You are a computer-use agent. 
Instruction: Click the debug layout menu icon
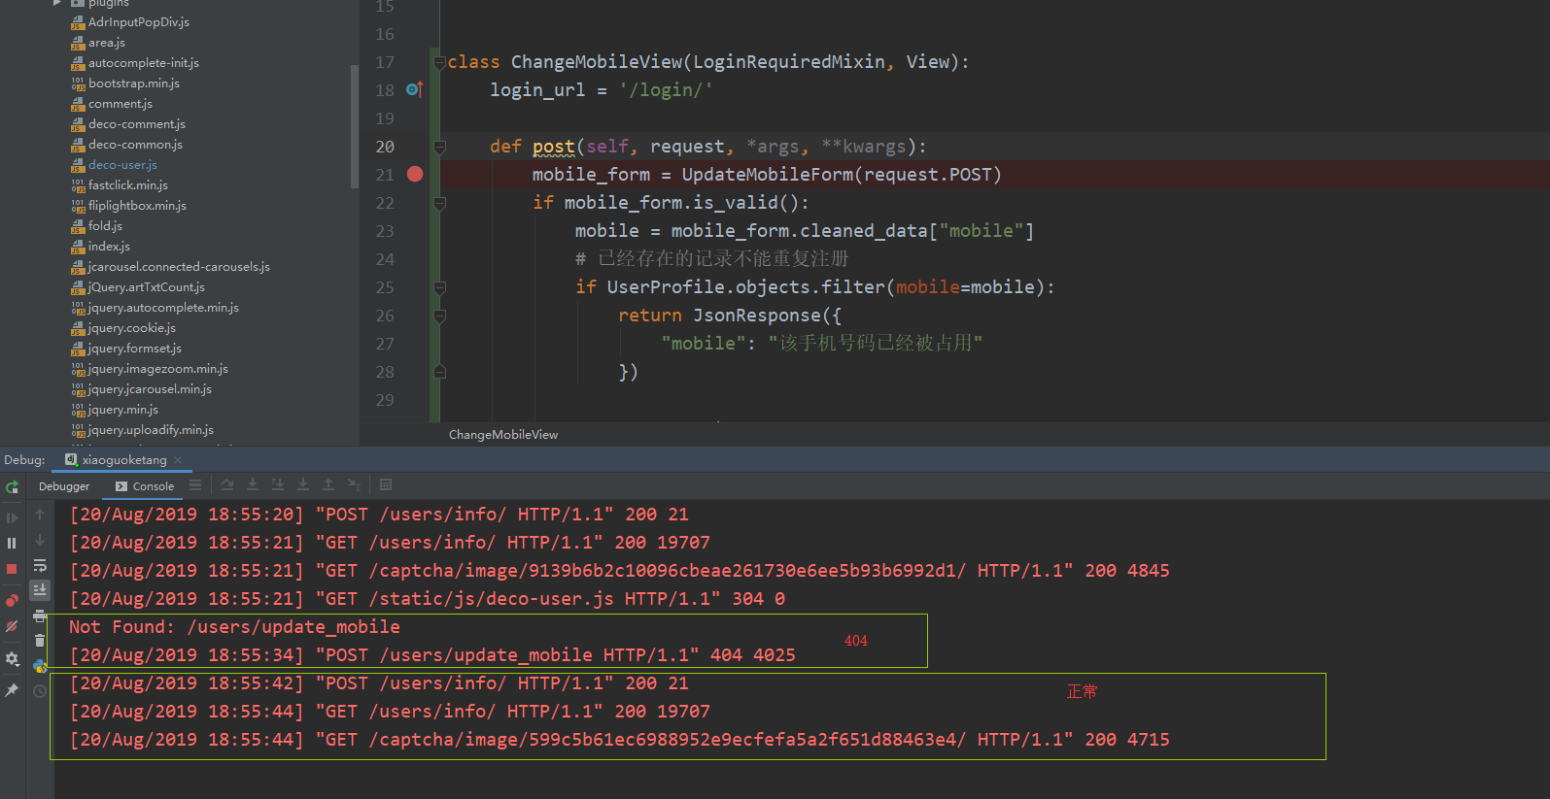pos(195,485)
